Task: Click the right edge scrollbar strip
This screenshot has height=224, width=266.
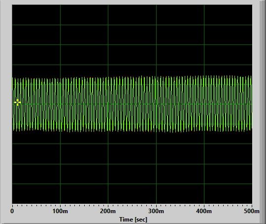Action: [x=263, y=112]
